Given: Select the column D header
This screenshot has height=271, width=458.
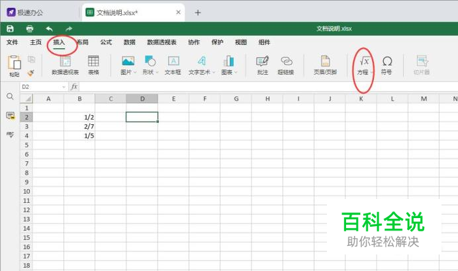Looking at the screenshot, I should (x=142, y=99).
